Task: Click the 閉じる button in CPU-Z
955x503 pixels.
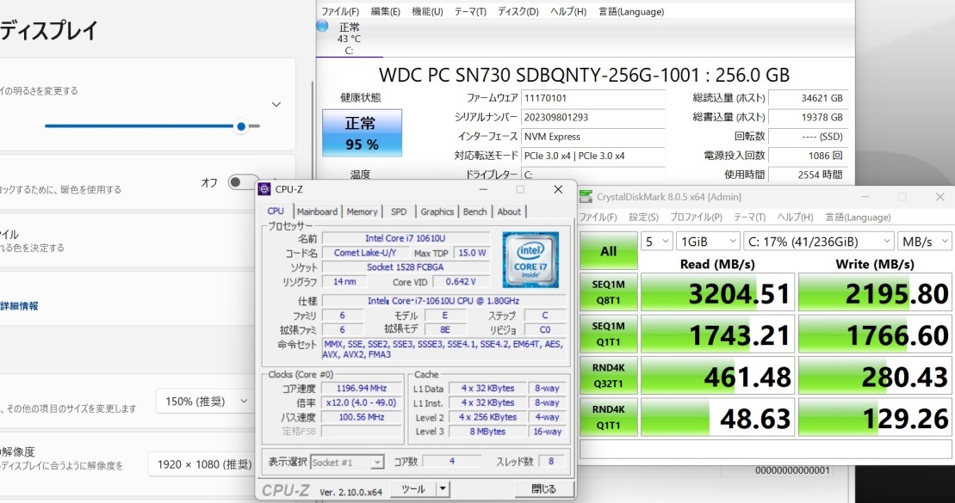Action: click(x=544, y=488)
